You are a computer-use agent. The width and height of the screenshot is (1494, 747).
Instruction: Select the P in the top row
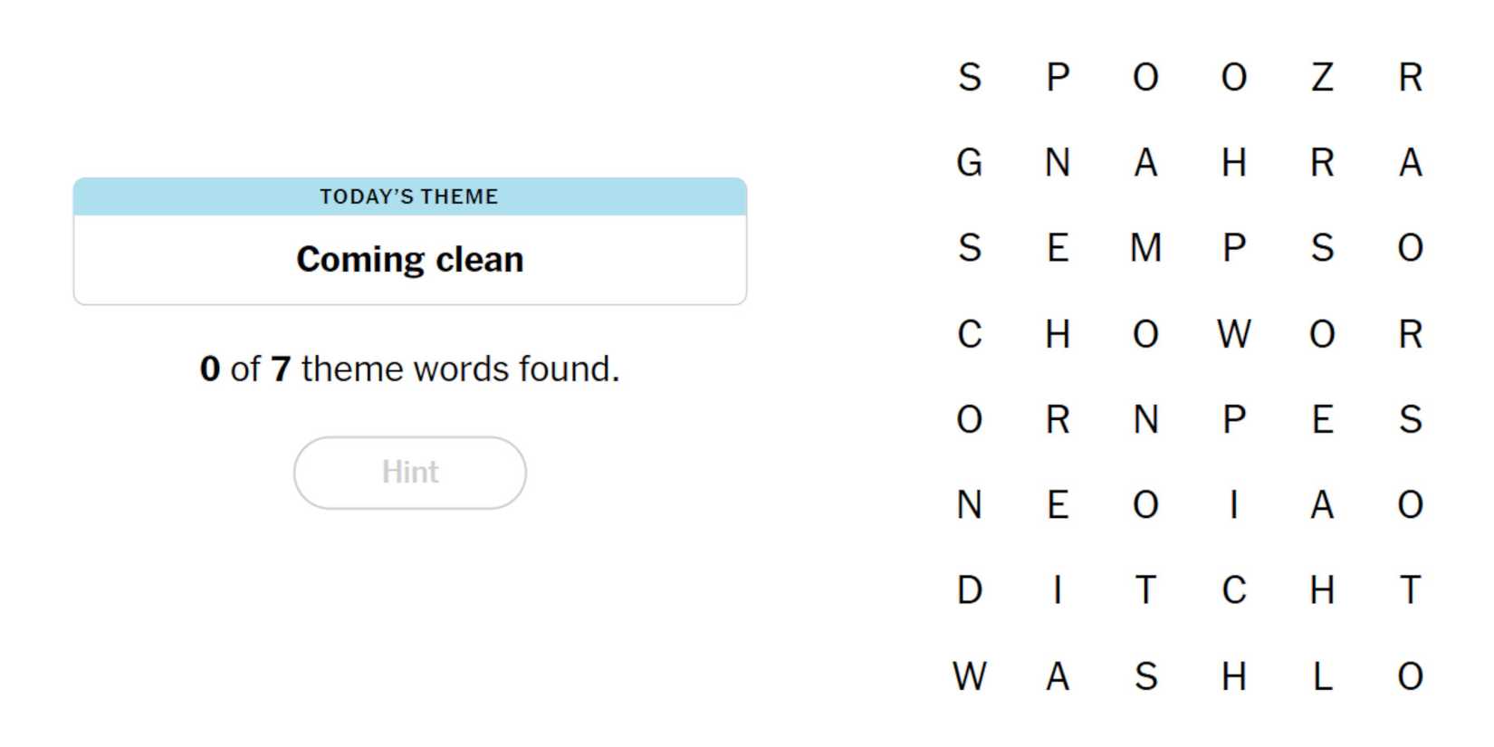coord(1057,77)
